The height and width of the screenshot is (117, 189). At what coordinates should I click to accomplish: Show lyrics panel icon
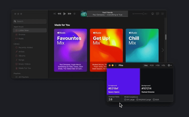click(157, 14)
